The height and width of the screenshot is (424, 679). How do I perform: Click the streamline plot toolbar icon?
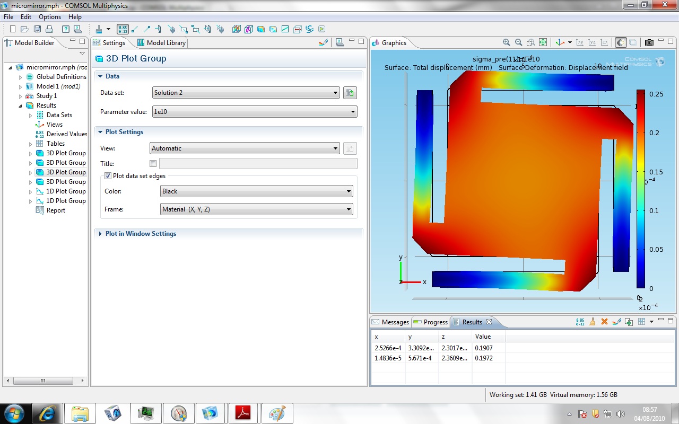pyautogui.click(x=310, y=29)
